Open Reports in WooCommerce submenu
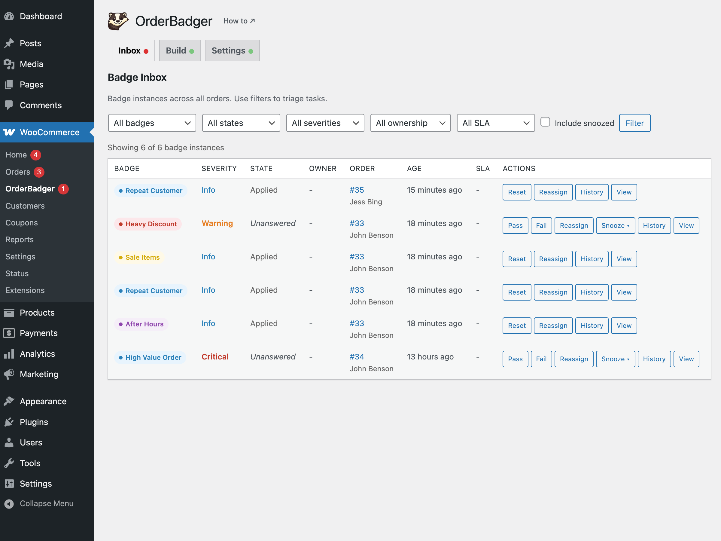This screenshot has height=541, width=721. click(20, 240)
